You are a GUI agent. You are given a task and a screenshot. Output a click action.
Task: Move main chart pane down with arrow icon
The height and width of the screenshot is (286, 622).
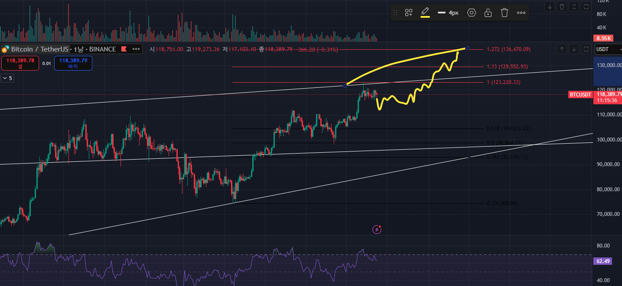pos(574,49)
